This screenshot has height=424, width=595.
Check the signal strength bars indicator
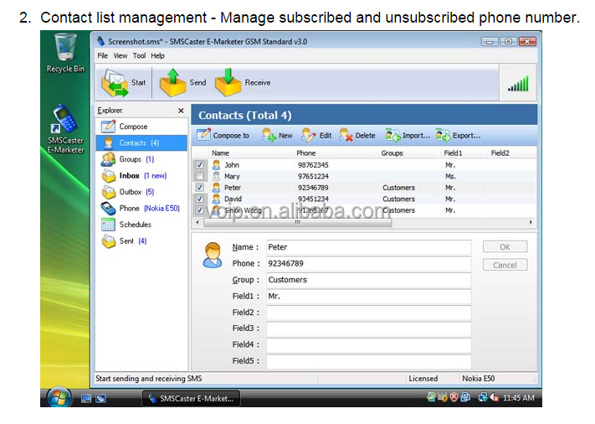pos(518,84)
